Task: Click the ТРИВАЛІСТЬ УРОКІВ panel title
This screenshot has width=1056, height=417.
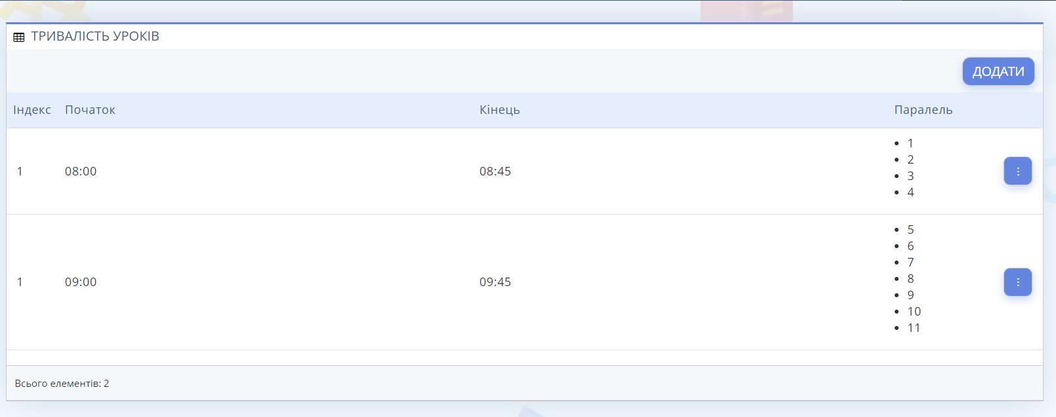Action: [x=95, y=37]
